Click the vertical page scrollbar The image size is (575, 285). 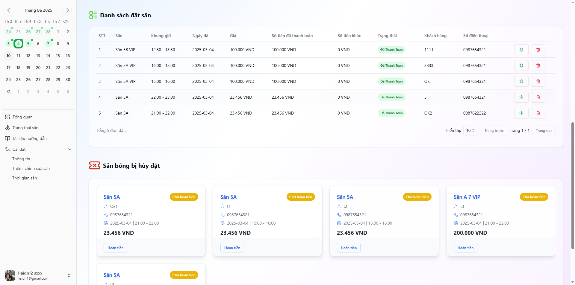click(x=573, y=185)
